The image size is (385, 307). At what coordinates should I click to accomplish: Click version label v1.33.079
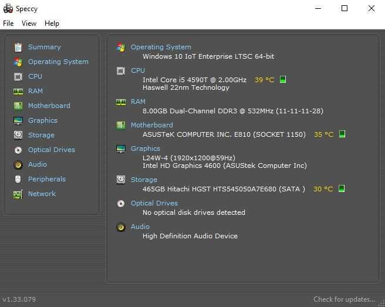(19, 299)
